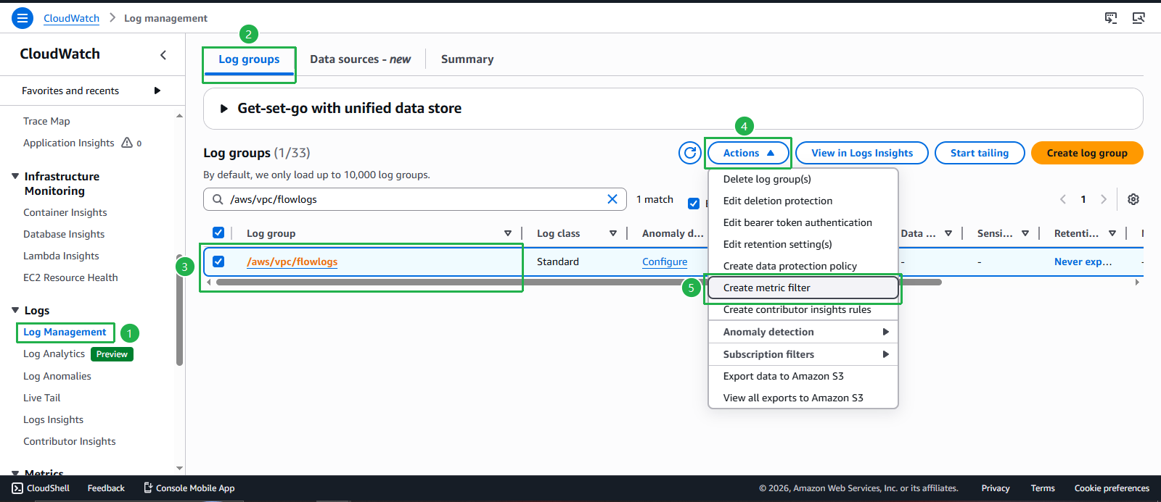The height and width of the screenshot is (502, 1161).
Task: Collapse the Logs navigation section
Action: 15,310
